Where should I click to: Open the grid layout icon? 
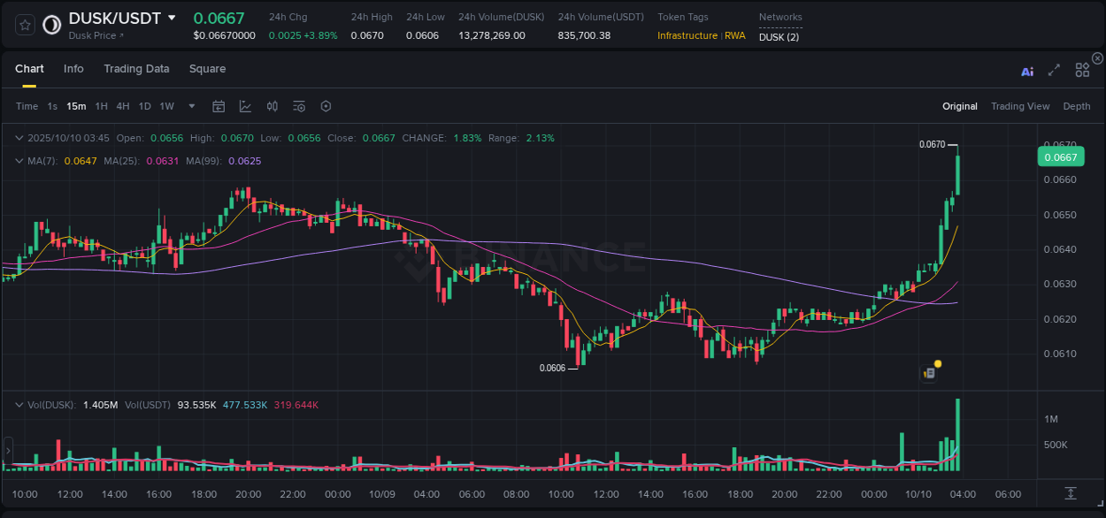tap(1082, 70)
